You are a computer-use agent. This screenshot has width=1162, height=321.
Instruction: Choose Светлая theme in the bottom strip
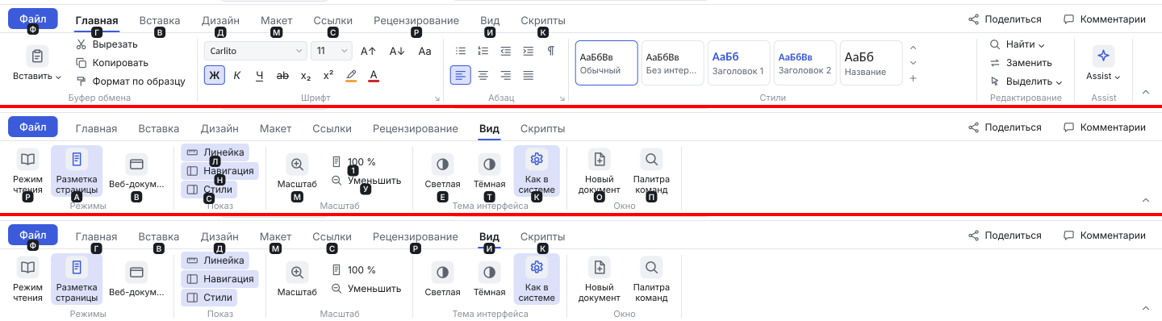442,279
